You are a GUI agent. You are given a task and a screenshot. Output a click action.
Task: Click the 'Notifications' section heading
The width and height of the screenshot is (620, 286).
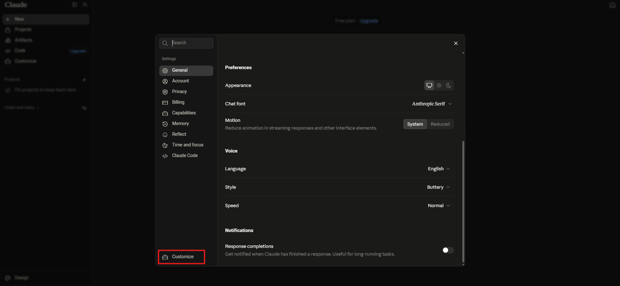239,230
